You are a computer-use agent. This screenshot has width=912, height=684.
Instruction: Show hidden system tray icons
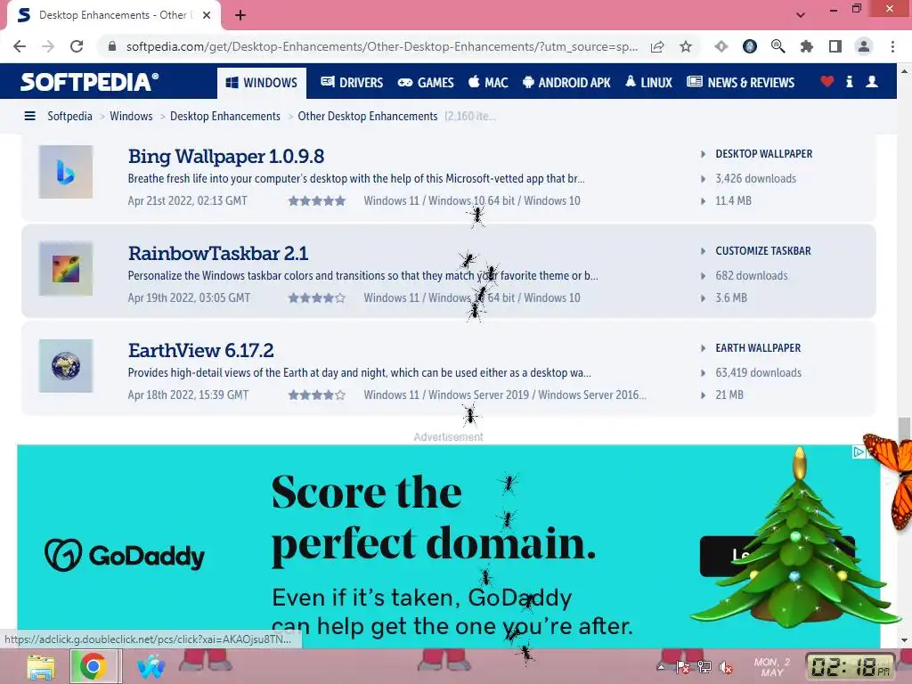pyautogui.click(x=662, y=667)
